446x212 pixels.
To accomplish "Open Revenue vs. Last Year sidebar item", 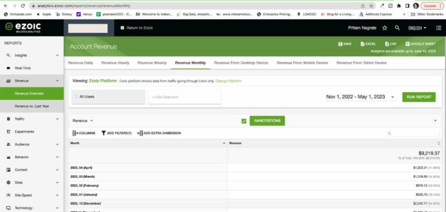I will click(x=32, y=106).
